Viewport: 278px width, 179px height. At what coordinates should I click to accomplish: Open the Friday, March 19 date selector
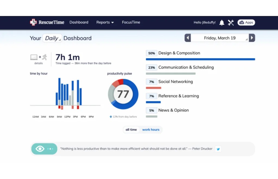tap(220, 38)
